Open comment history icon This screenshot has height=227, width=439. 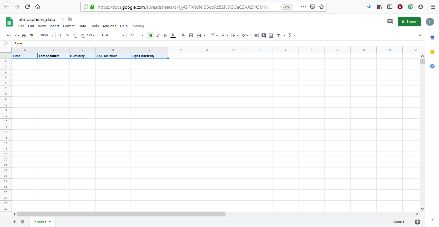pos(390,22)
